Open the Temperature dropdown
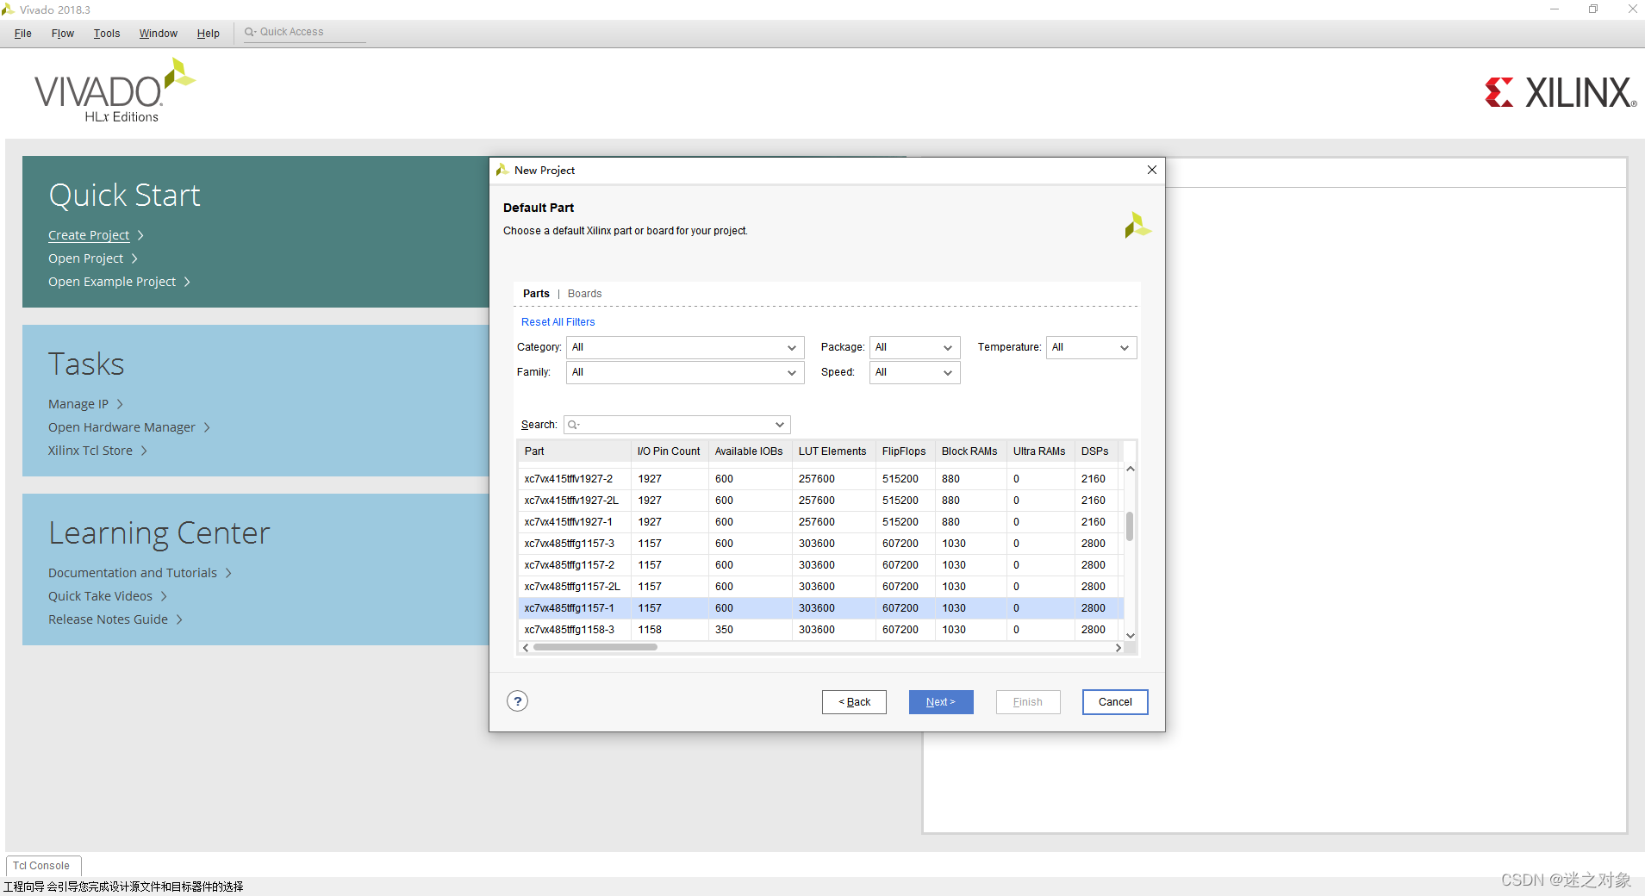Image resolution: width=1645 pixels, height=896 pixels. pos(1091,347)
